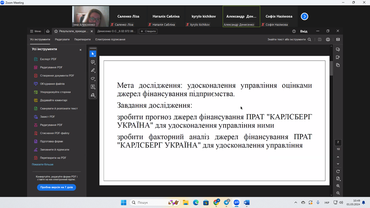
Task: Switch to Редагувати tab
Action: click(62, 39)
